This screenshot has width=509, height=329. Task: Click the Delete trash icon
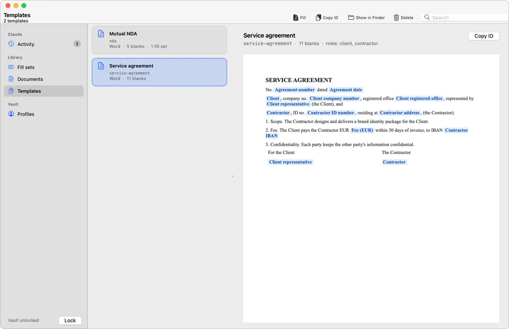[x=396, y=17]
